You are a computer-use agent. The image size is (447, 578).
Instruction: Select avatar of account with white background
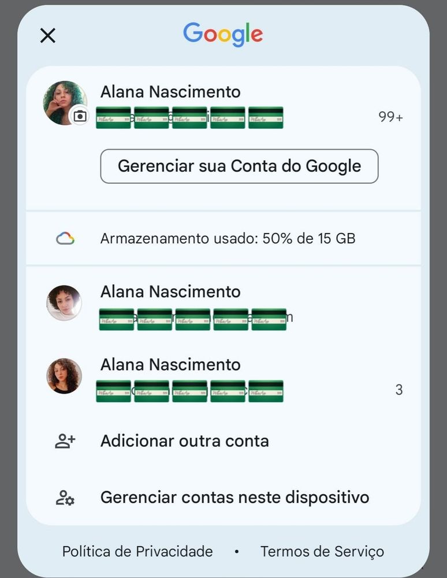[x=64, y=303]
